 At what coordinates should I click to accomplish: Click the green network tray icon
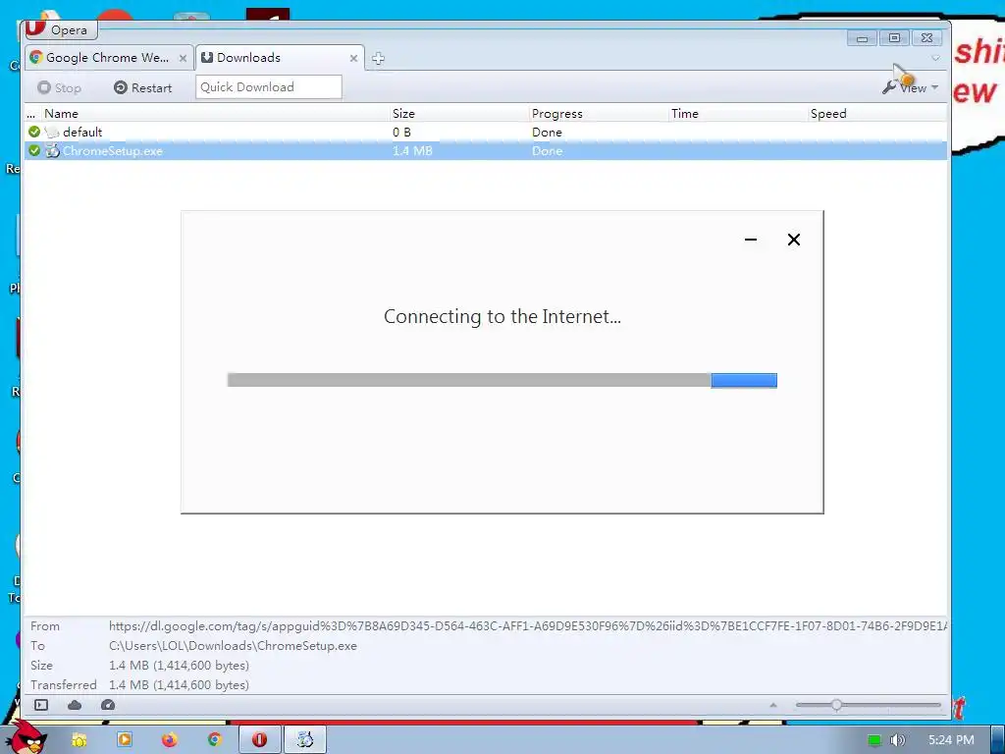tap(873, 740)
